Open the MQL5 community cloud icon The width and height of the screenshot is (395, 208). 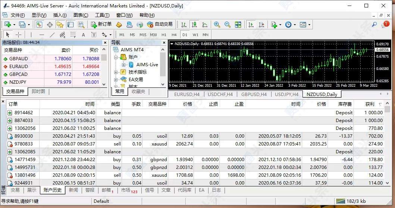pyautogui.click(x=129, y=25)
